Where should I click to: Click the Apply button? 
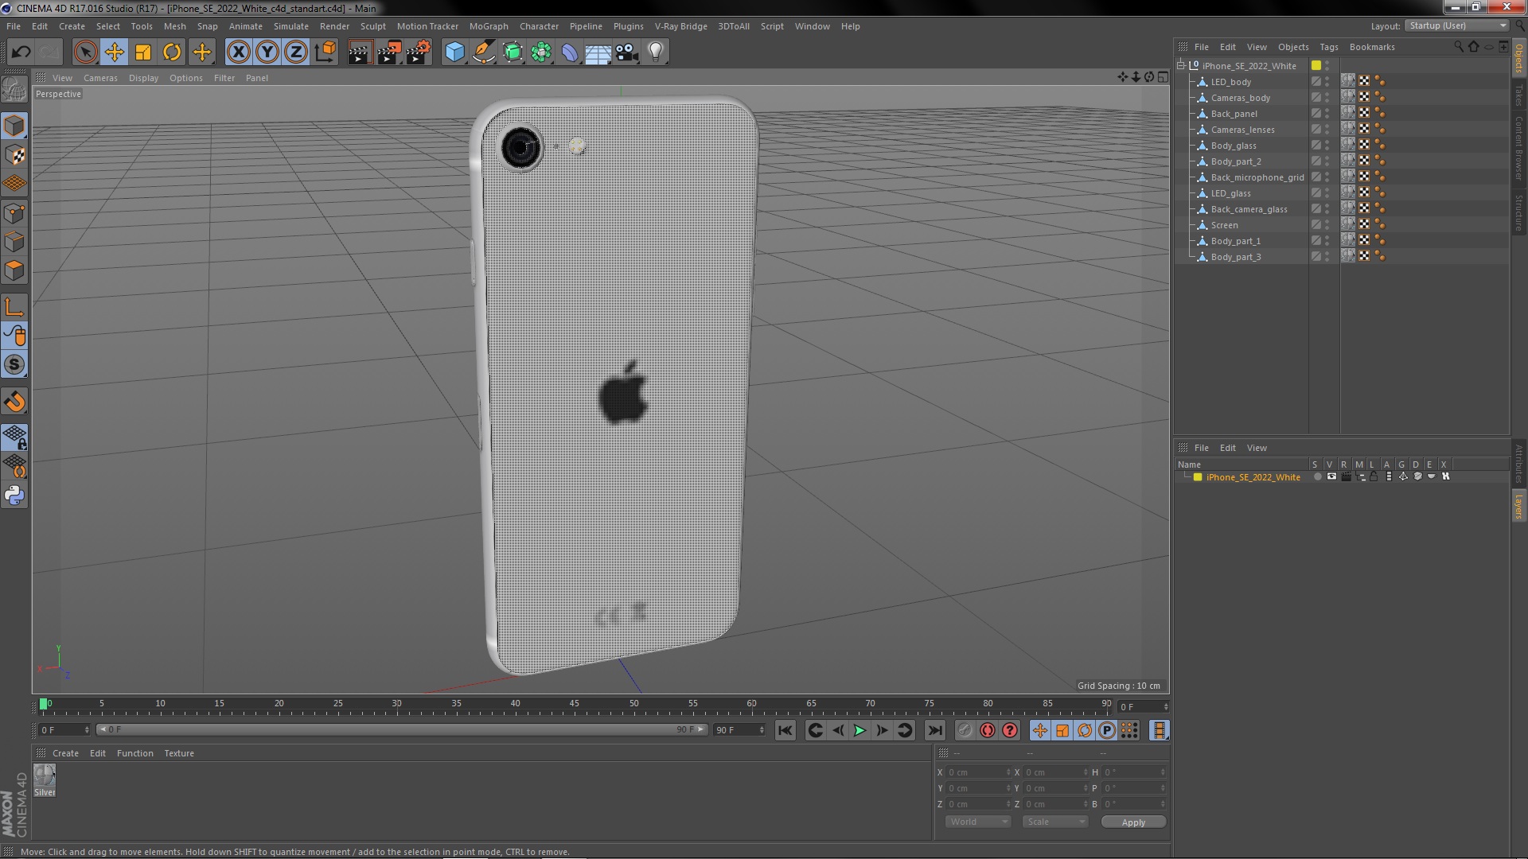click(x=1133, y=822)
